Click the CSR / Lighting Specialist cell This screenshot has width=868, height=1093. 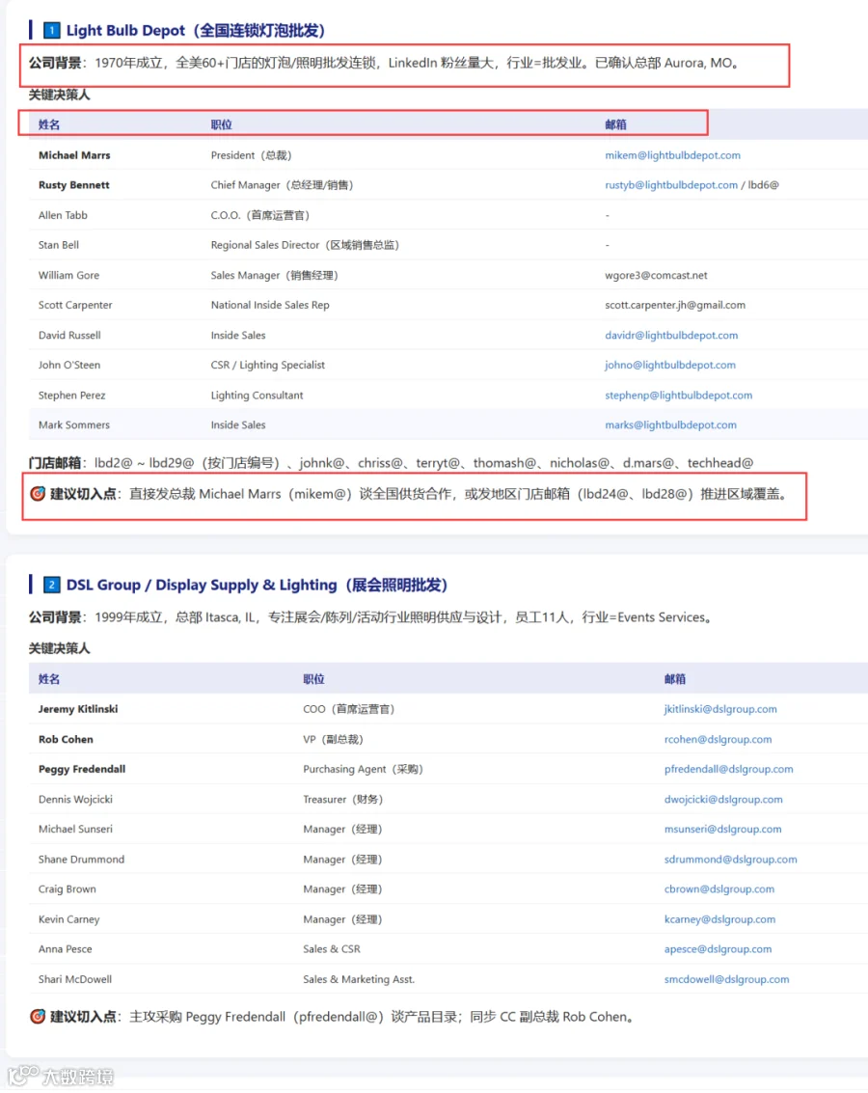click(267, 366)
